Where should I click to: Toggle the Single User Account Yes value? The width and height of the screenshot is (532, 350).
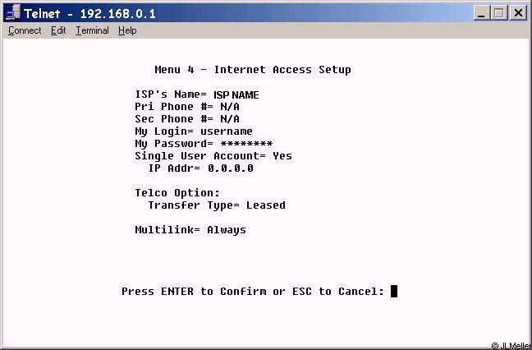click(282, 156)
